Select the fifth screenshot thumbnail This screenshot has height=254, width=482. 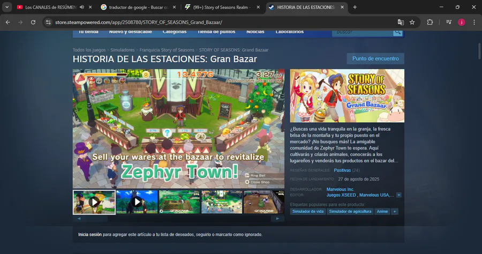click(x=264, y=202)
